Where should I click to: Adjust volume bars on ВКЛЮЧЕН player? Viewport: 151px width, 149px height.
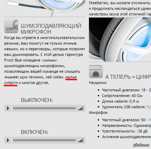click(81, 140)
